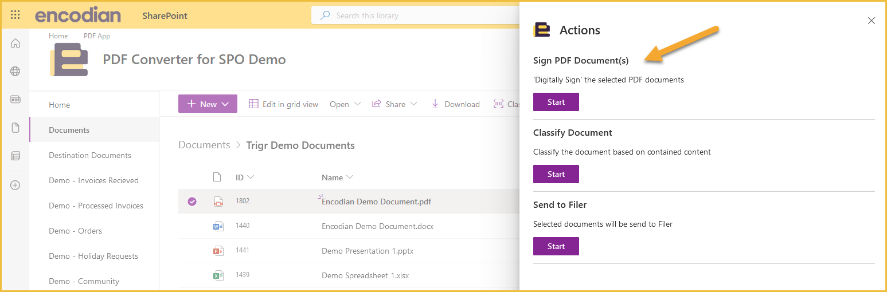Viewport: 887px width, 292px height.
Task: Start the Sign PDF Document(s) action
Action: tap(556, 102)
